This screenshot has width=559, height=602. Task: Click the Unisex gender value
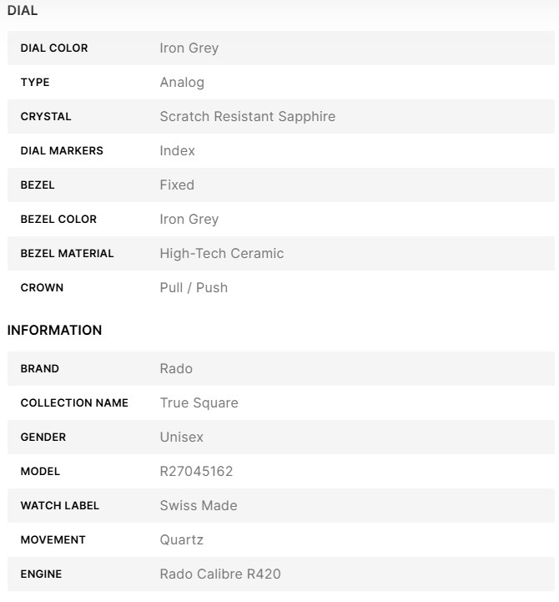[x=181, y=437]
